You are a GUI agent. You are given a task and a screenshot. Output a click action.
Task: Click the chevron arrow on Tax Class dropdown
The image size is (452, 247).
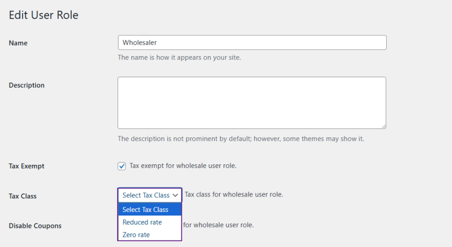click(175, 195)
